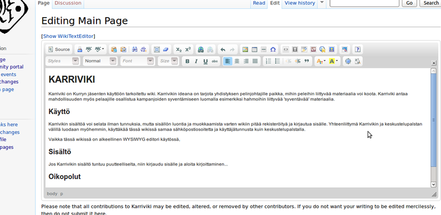
Task: Toggle bulleted list
Action: (x=277, y=61)
